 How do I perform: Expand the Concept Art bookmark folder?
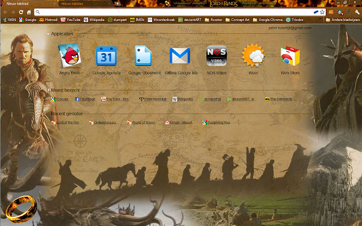[x=238, y=20]
